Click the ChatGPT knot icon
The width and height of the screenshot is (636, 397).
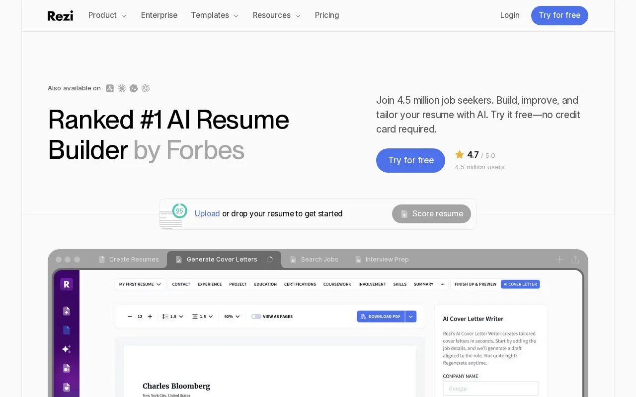click(146, 88)
